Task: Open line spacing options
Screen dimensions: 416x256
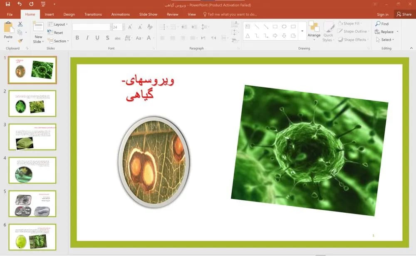Action: click(205, 27)
